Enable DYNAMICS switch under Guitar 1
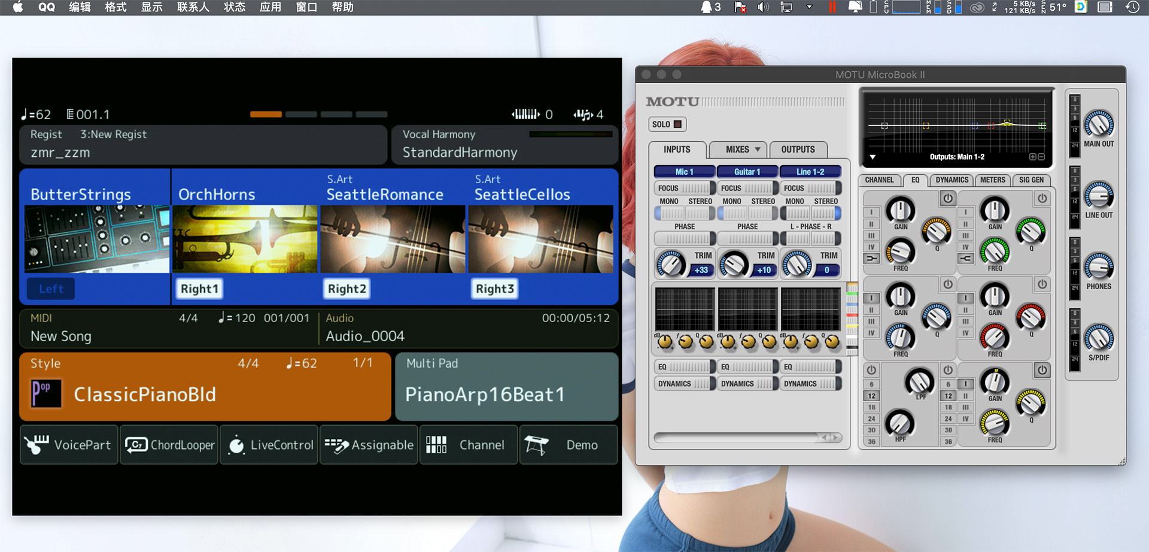 [747, 384]
